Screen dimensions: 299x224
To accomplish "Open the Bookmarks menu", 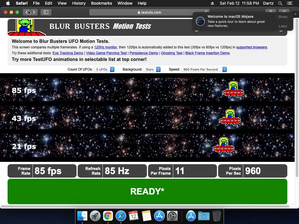I will (101, 3).
